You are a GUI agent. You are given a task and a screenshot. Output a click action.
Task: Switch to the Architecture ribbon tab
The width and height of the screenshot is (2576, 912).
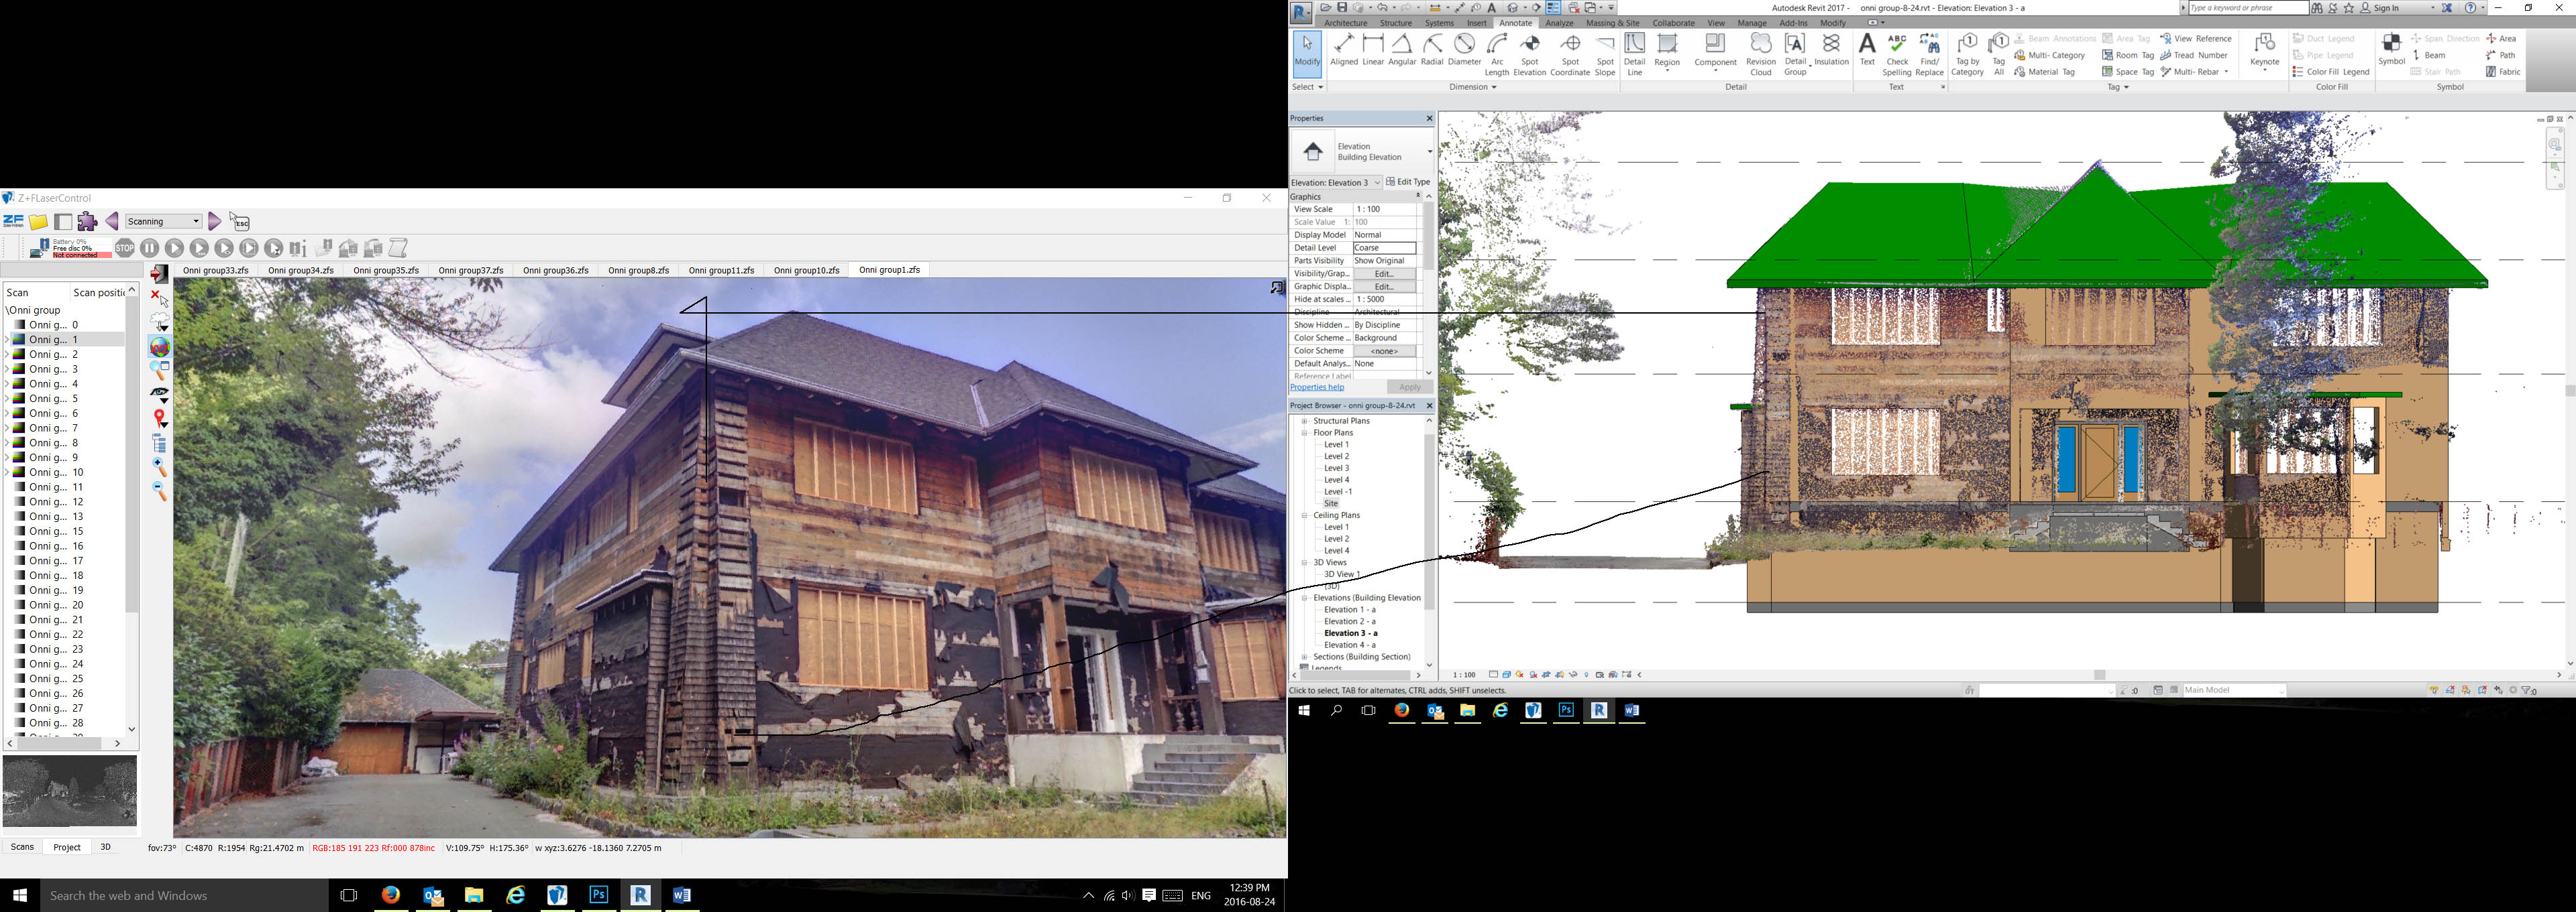point(1347,23)
